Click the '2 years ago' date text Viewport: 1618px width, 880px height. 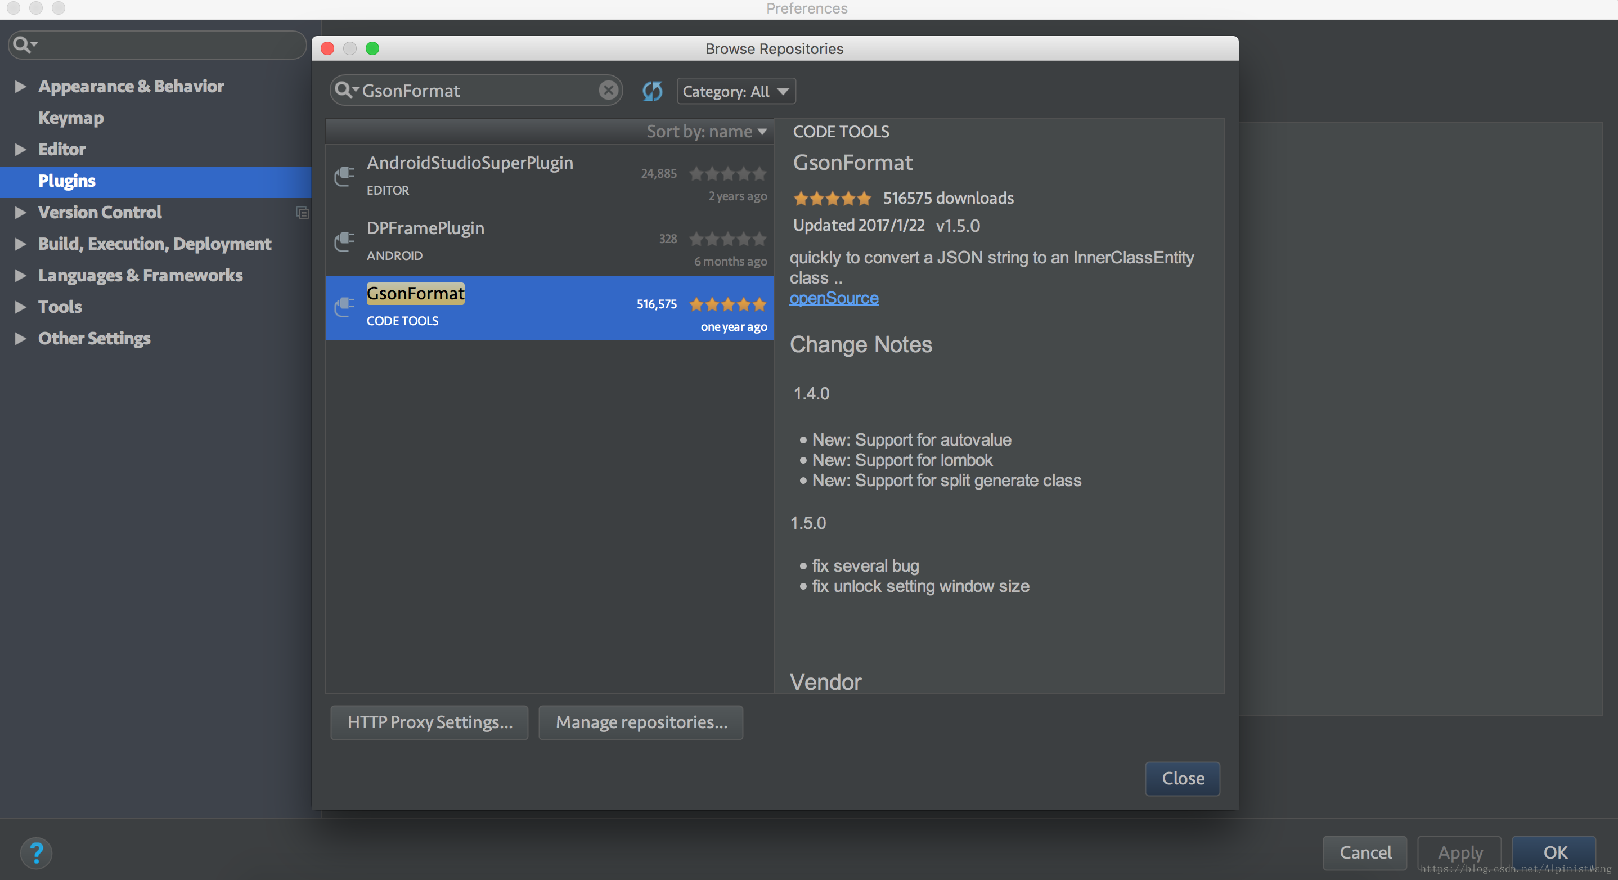[738, 196]
